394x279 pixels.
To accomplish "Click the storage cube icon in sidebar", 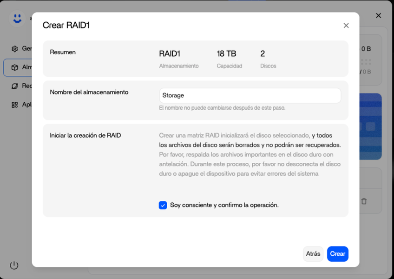I will [x=15, y=67].
